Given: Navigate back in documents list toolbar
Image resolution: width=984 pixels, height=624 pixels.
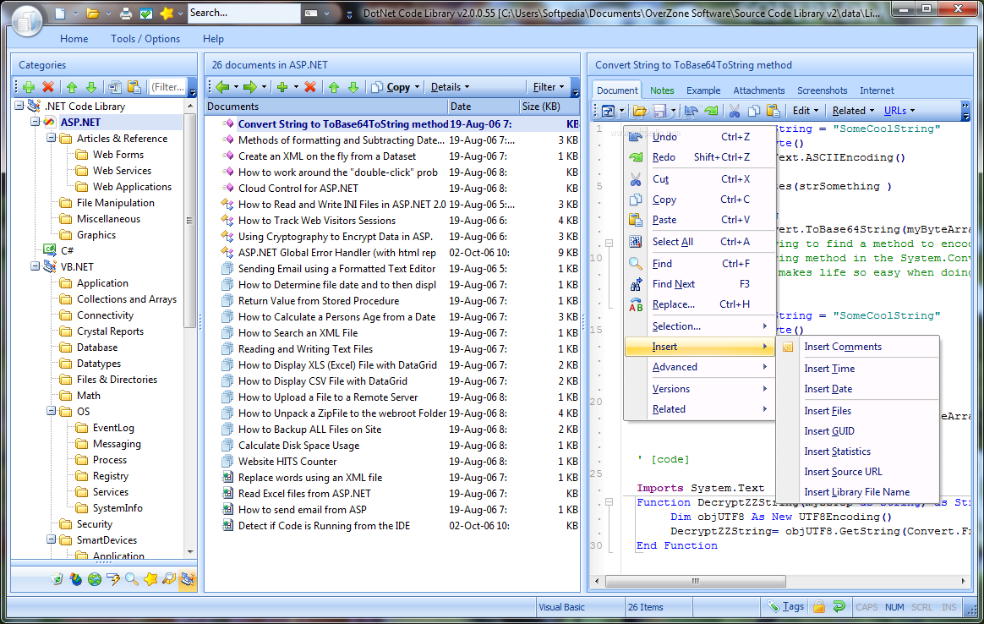Looking at the screenshot, I should coord(222,86).
